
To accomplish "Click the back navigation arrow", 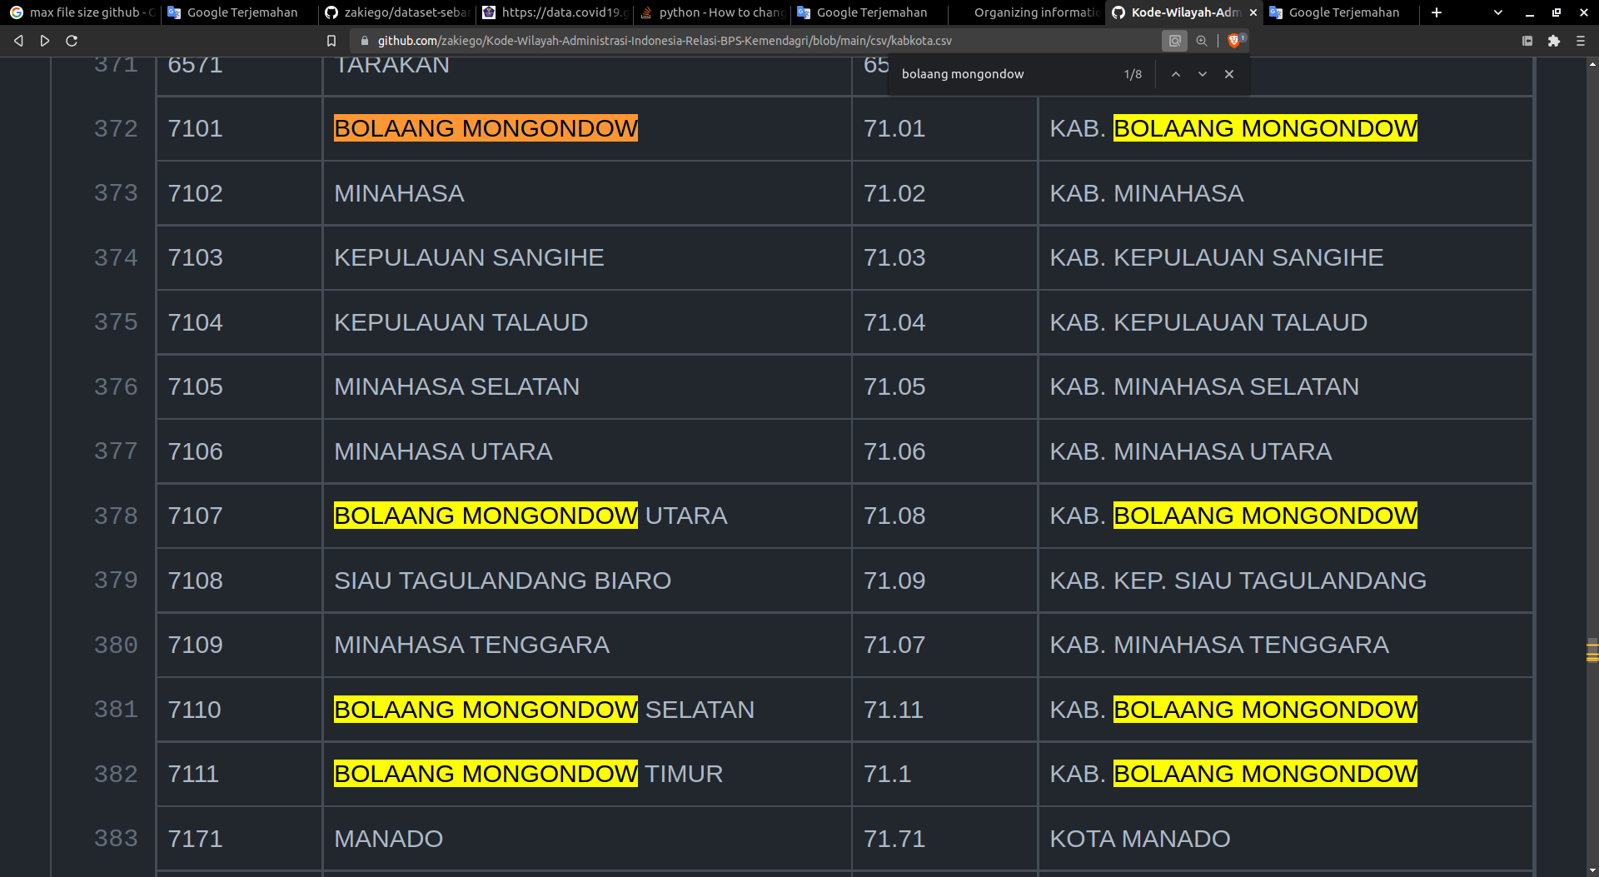I will tap(18, 40).
